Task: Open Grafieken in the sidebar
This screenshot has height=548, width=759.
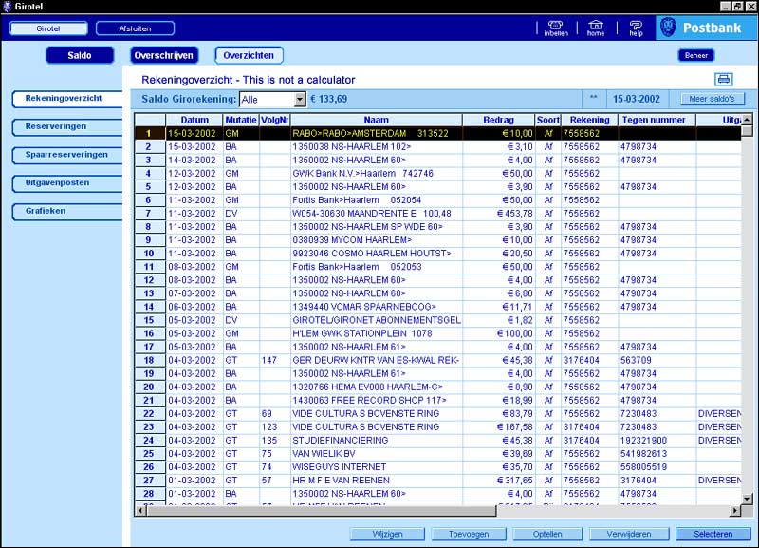Action: click(66, 211)
